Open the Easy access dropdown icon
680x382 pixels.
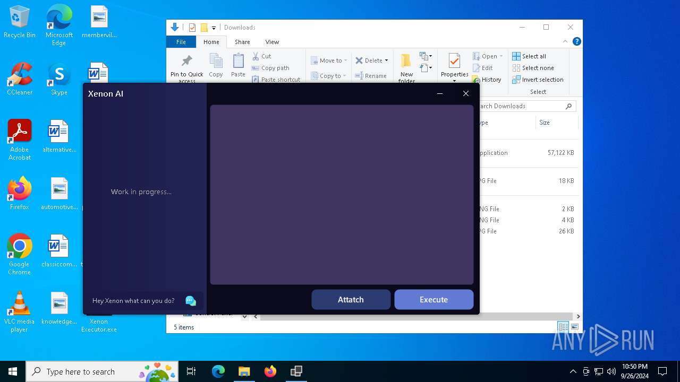426,68
